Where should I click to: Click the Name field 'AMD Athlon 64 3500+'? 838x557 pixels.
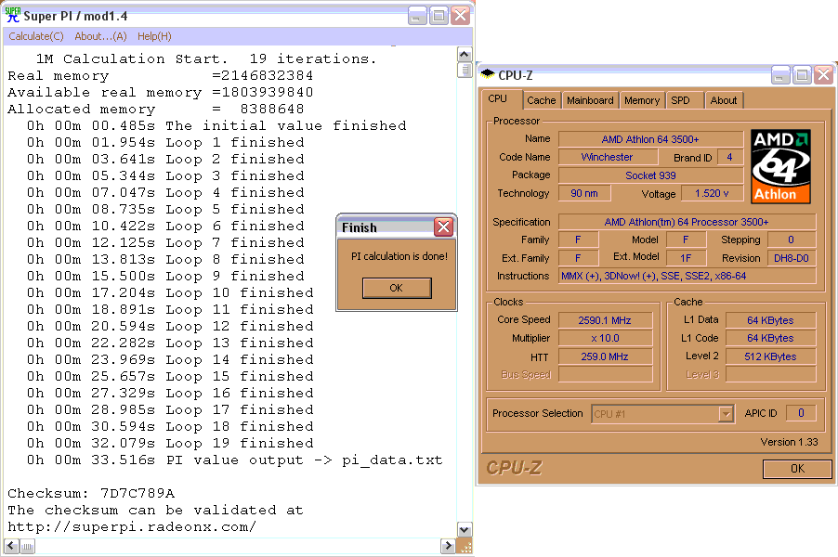650,139
